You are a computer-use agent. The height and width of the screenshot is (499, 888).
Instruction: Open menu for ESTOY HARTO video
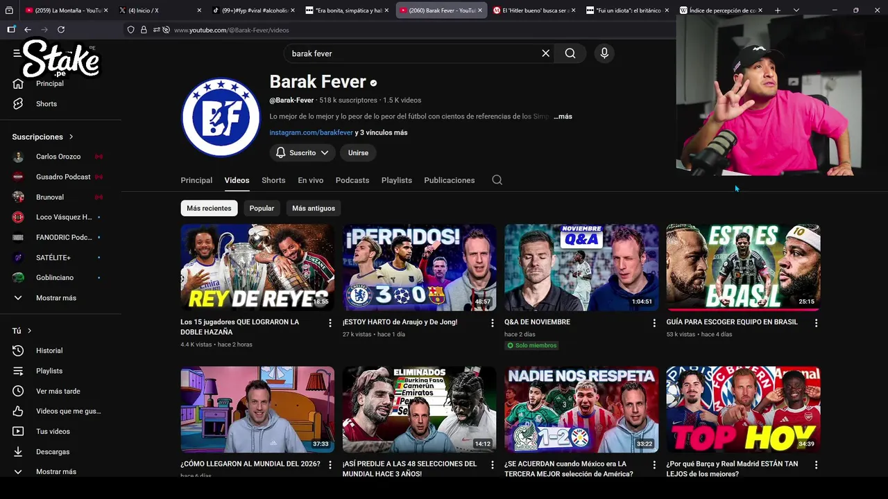coord(492,323)
